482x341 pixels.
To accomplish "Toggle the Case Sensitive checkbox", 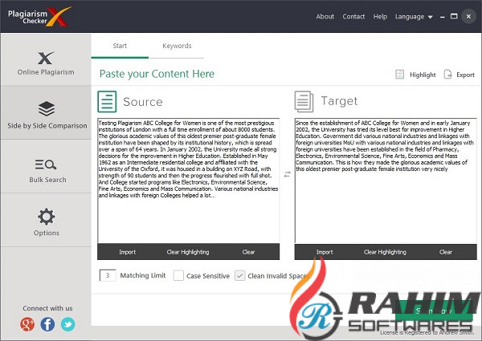I will coord(178,275).
